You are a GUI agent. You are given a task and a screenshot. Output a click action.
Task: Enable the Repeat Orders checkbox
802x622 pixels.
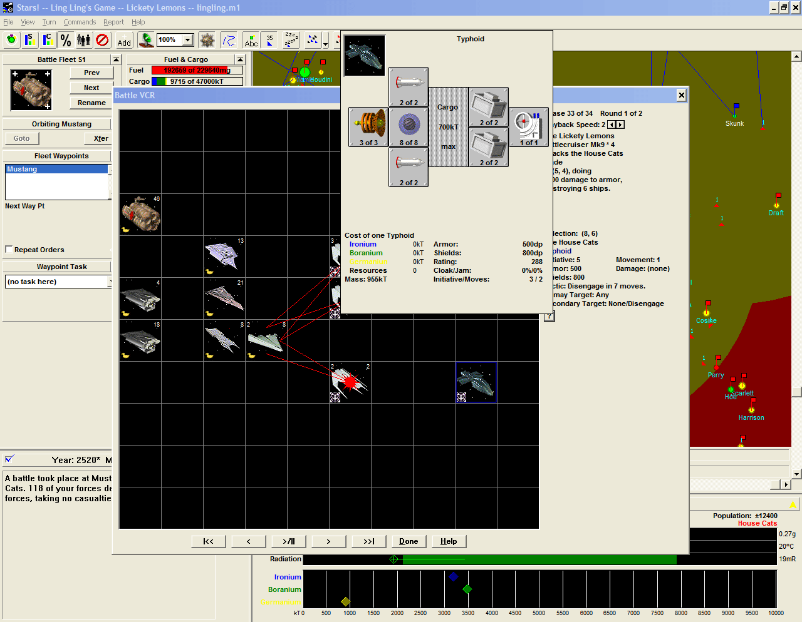click(x=9, y=250)
